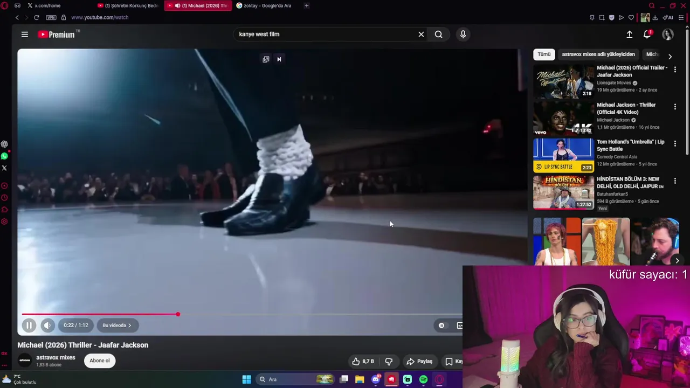This screenshot has height=388, width=690.
Task: Expand the 'Bu videoda' chapters chip
Action: pos(117,325)
